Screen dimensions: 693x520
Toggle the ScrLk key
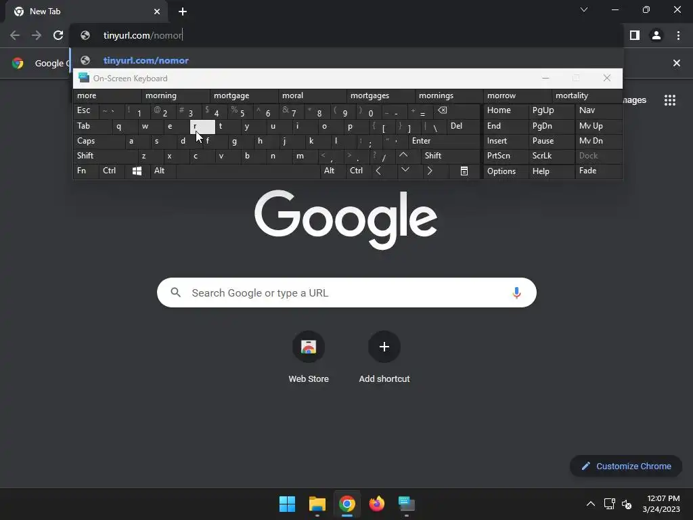[552, 156]
